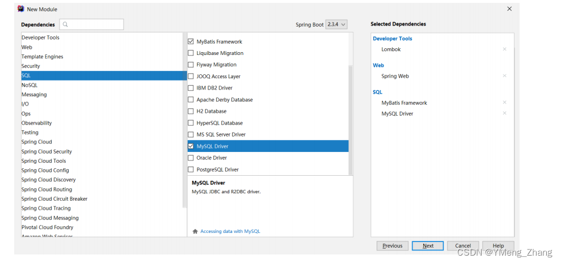Click the category list vertical scrollbar
Image resolution: width=561 pixels, height=263 pixels.
tap(184, 120)
